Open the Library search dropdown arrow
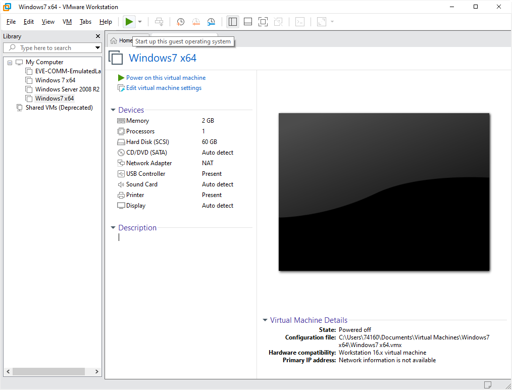The height and width of the screenshot is (390, 512). (97, 48)
